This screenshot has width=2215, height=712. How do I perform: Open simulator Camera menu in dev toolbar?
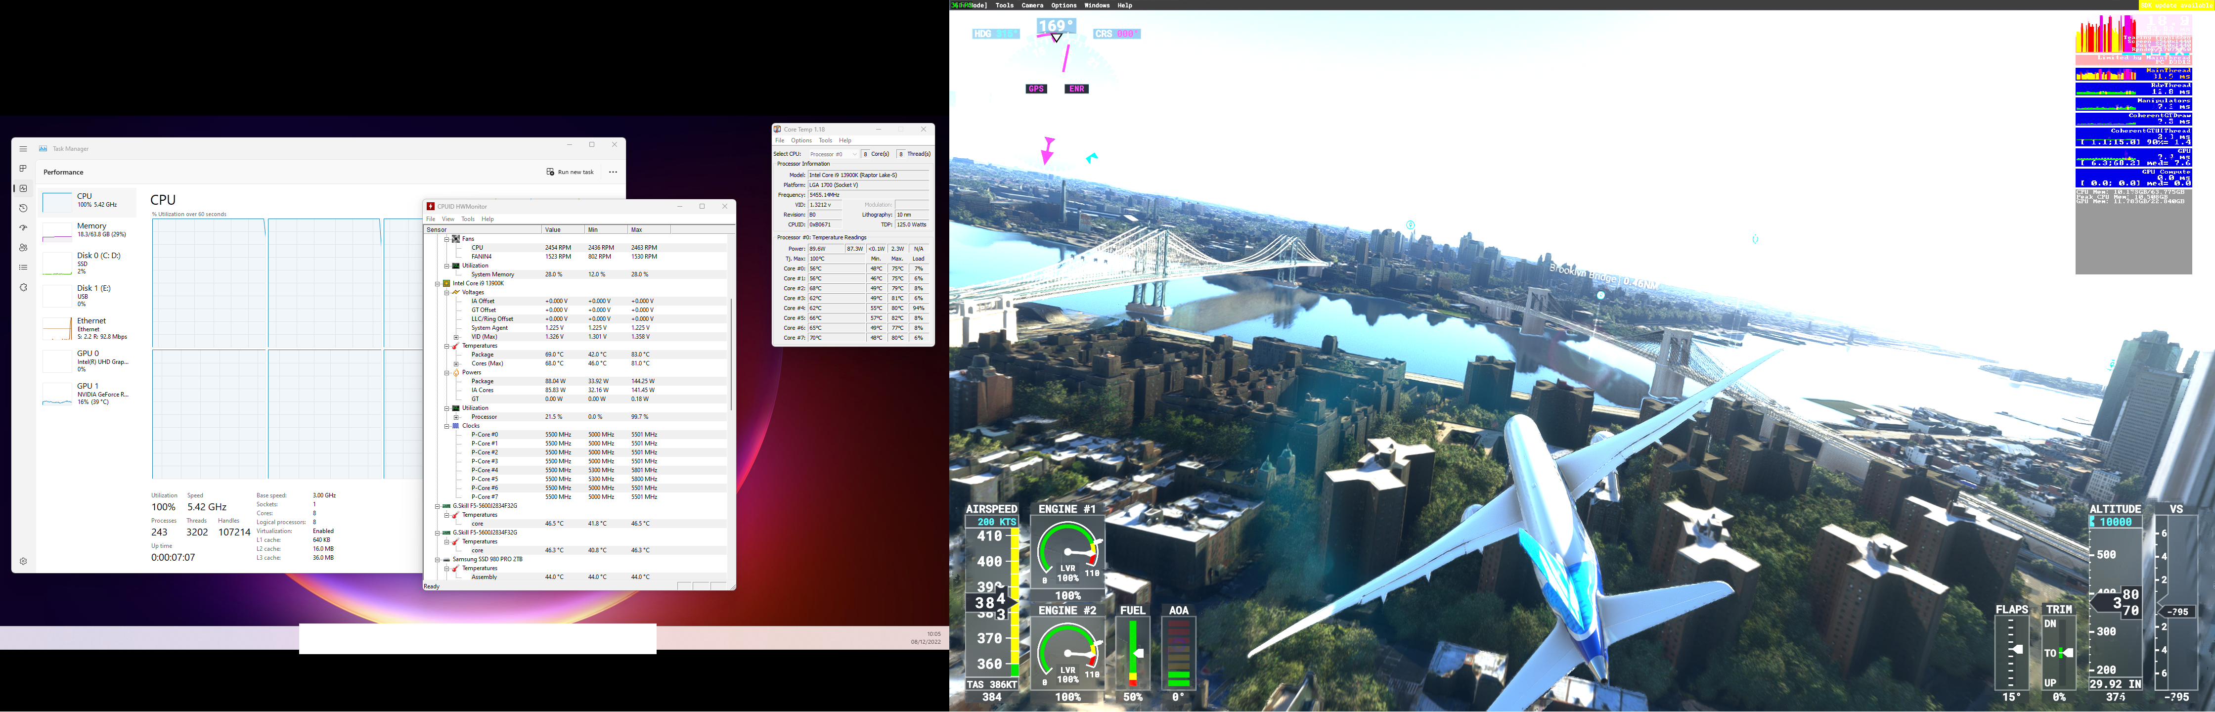pos(1033,5)
